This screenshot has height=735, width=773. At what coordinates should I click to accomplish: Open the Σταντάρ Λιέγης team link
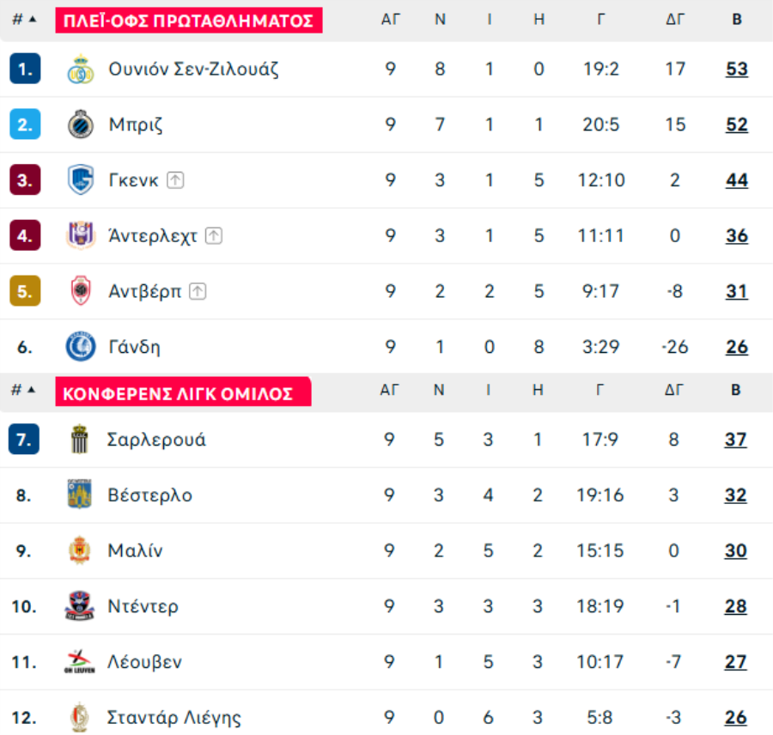coord(174,717)
